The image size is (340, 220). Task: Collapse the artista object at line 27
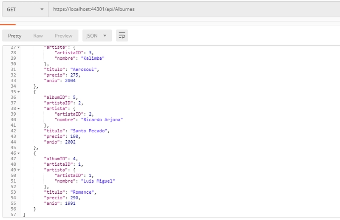click(19, 47)
